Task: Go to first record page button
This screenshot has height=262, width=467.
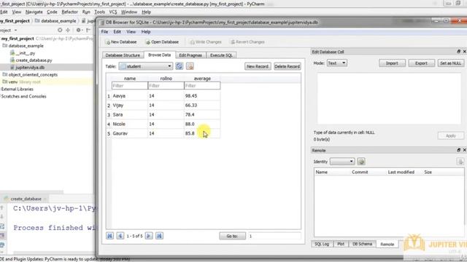Action: (109, 236)
